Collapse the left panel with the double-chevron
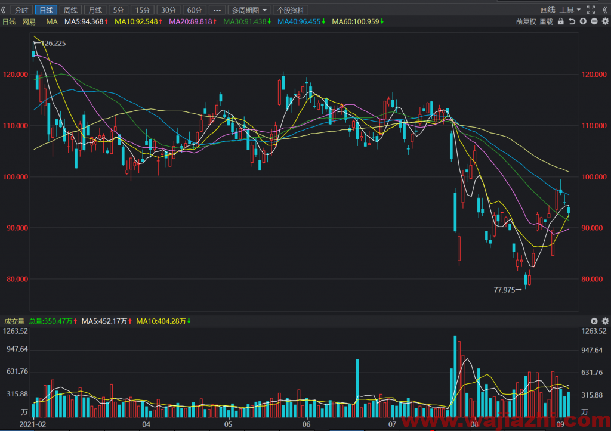This screenshot has width=611, height=431. coord(4,10)
